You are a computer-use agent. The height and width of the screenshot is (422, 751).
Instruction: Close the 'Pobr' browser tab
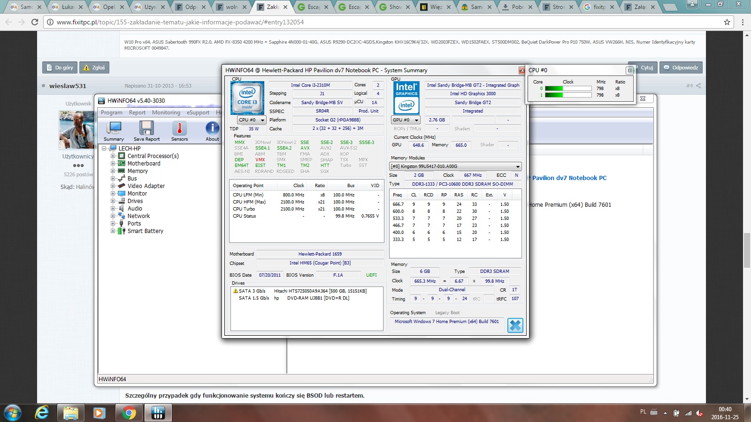[x=530, y=7]
